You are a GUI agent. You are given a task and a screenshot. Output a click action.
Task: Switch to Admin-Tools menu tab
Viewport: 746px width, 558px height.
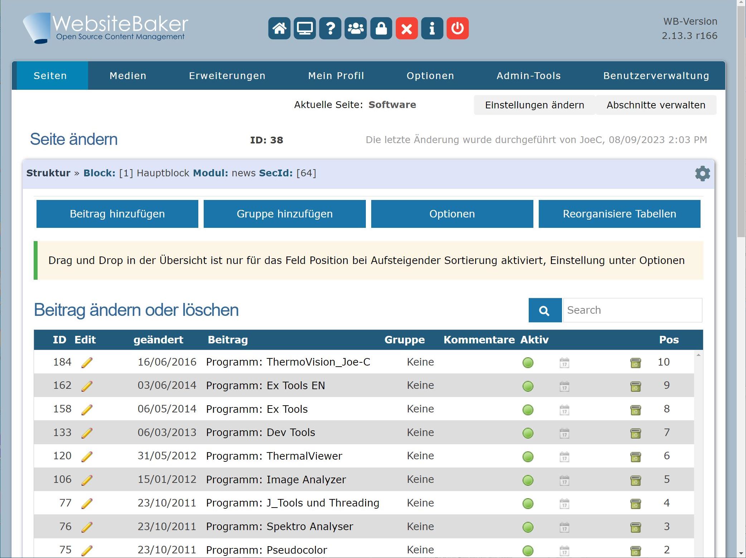coord(528,75)
